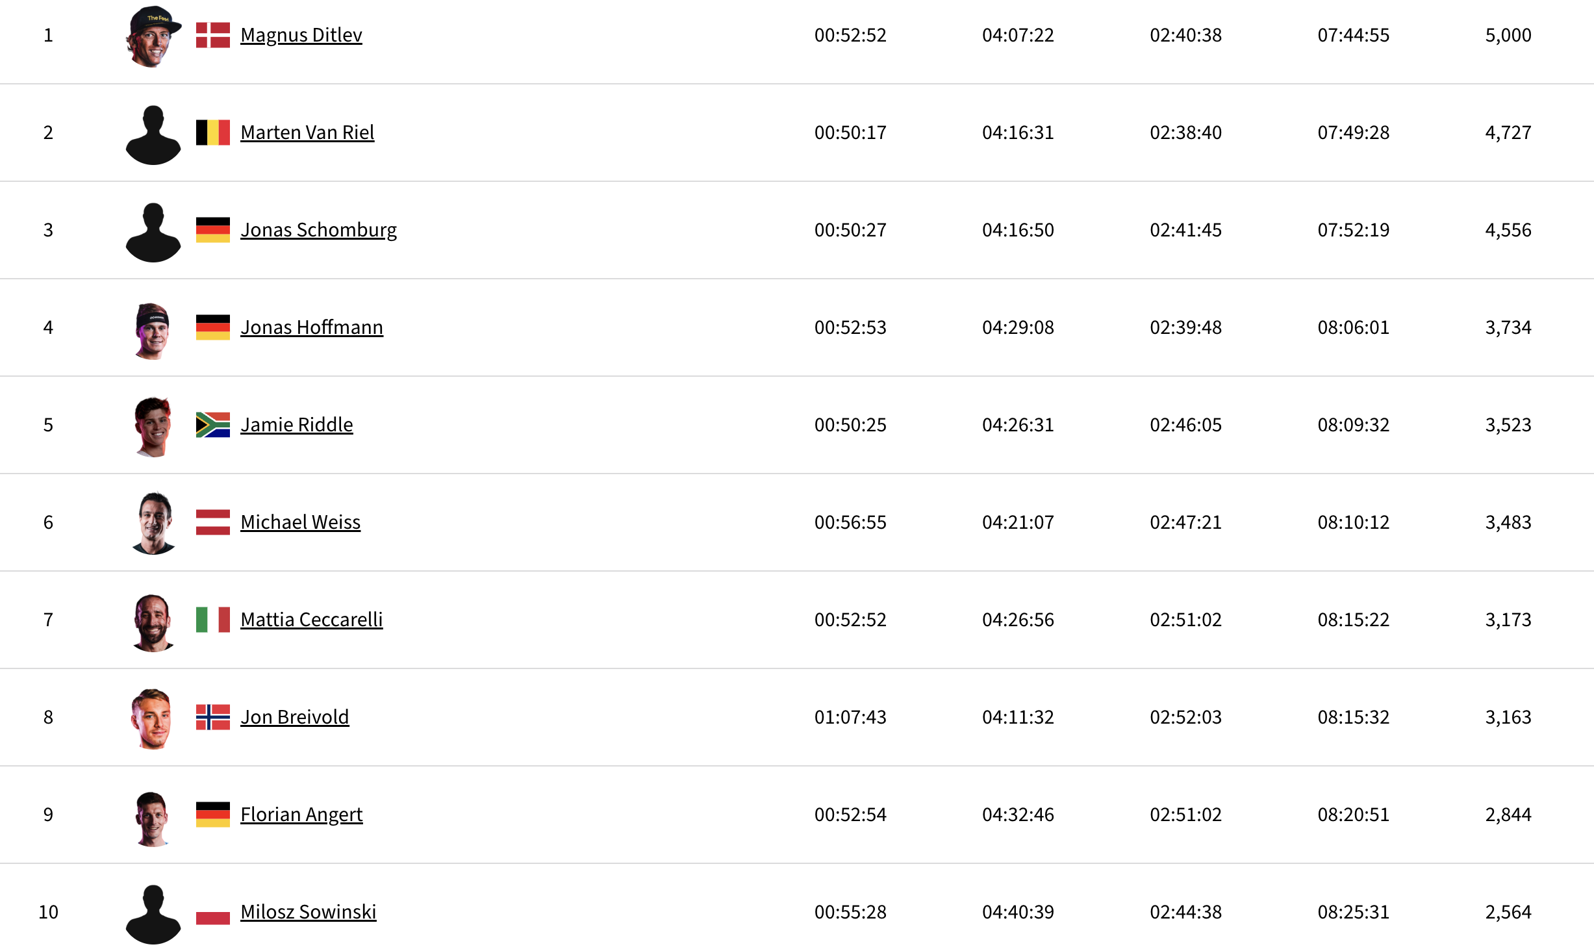Open Magnus Ditlev athlete profile link
This screenshot has width=1594, height=951.
(301, 35)
